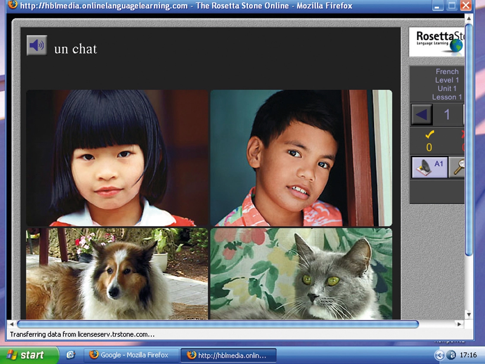Click the horizontal scrollbar thumb
The width and height of the screenshot is (485, 364).
(x=218, y=324)
